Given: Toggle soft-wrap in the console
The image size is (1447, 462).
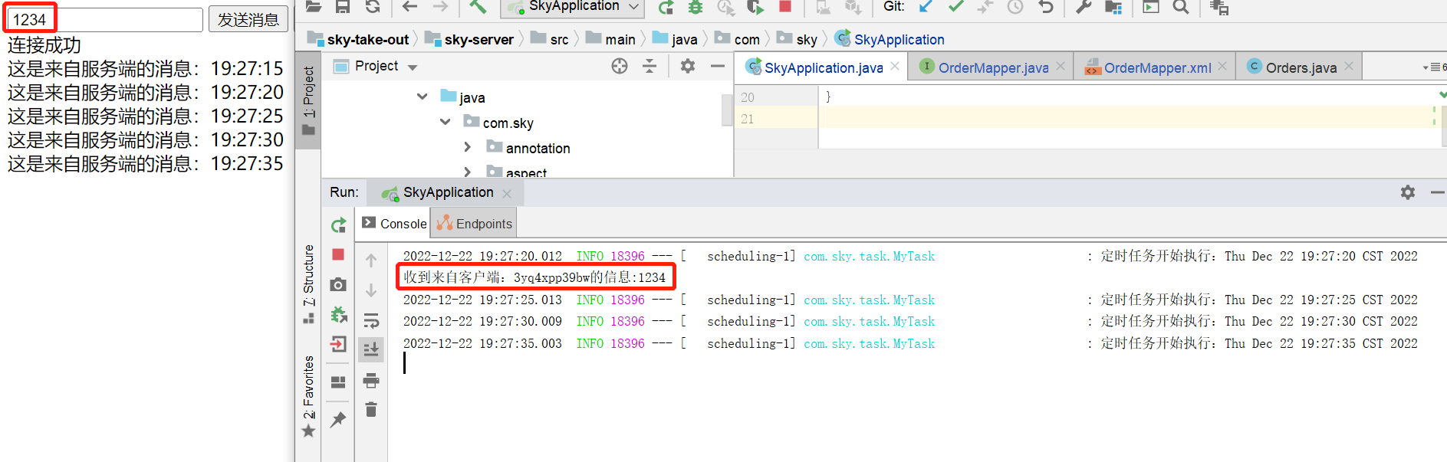Looking at the screenshot, I should tap(371, 320).
